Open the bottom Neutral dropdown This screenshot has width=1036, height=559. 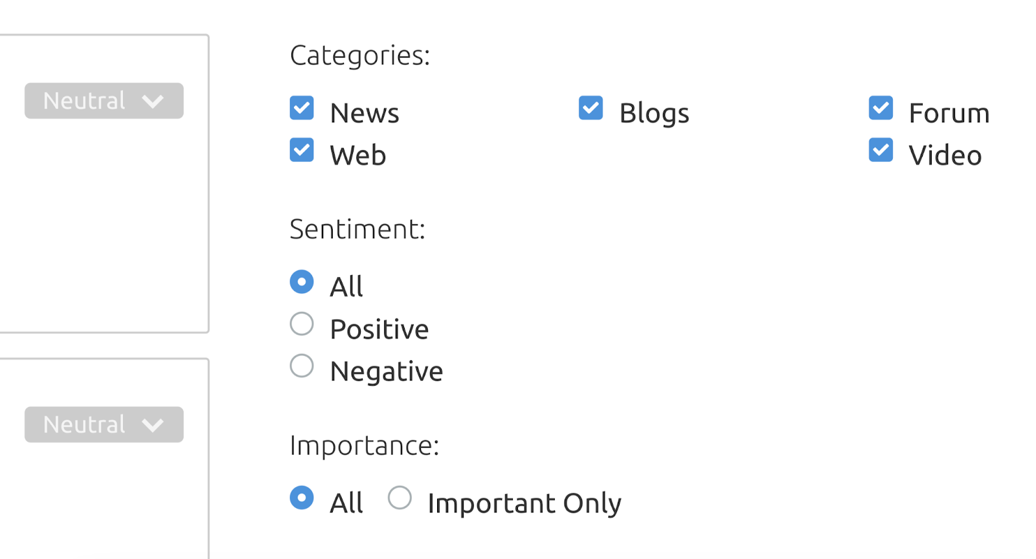tap(103, 424)
